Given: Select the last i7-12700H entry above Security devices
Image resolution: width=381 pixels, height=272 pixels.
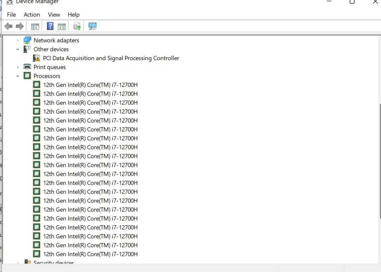Looking at the screenshot, I should pos(90,254).
